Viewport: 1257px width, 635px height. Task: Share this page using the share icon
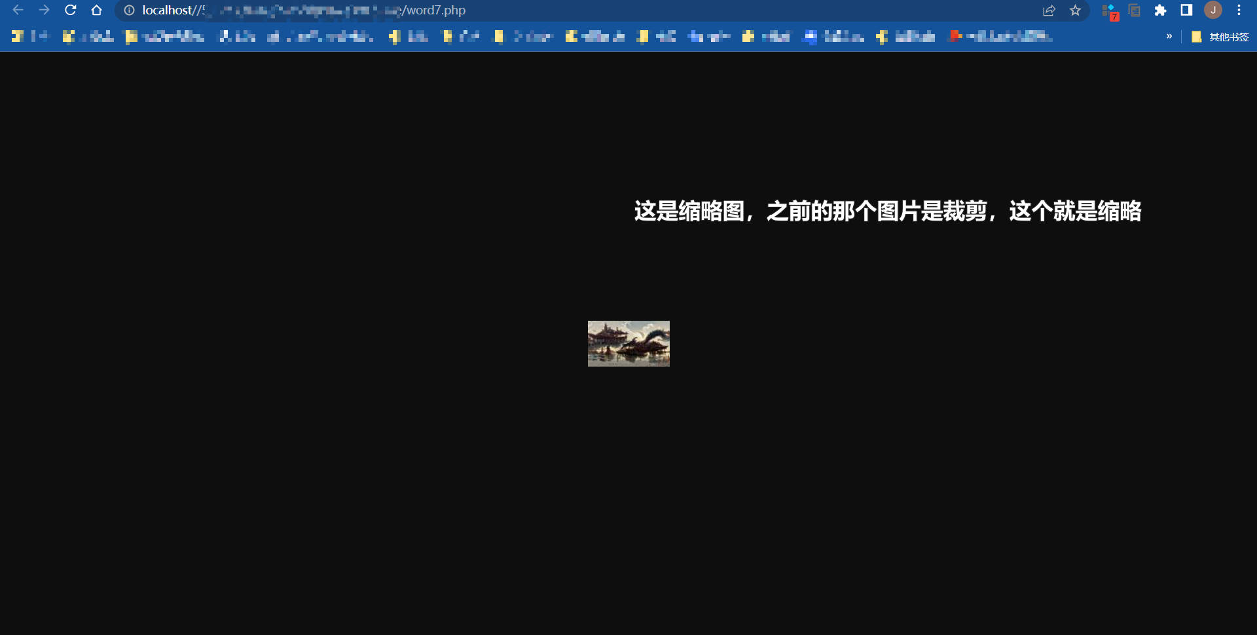pyautogui.click(x=1049, y=10)
